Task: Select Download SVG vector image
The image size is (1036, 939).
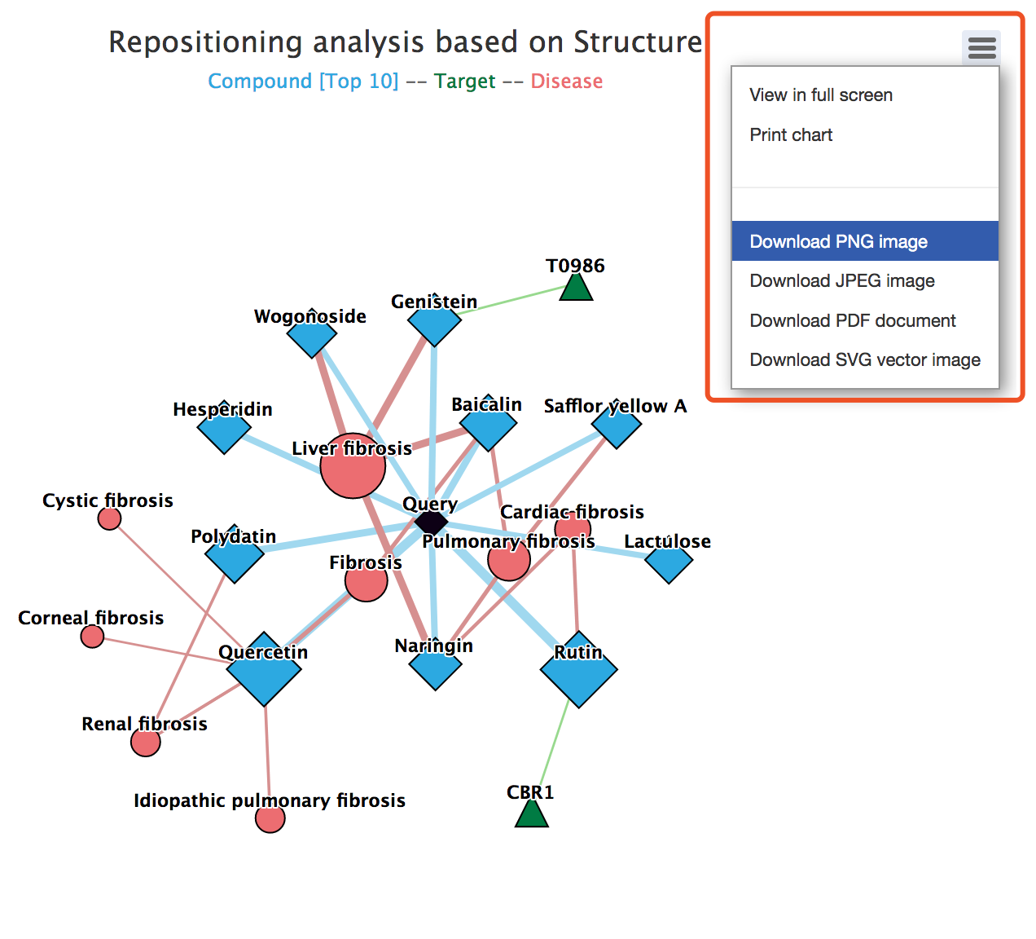Action: pos(865,360)
